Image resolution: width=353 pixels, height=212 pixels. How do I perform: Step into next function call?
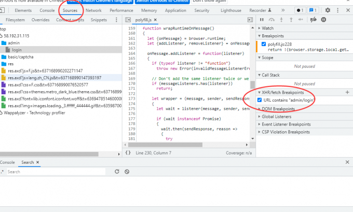[x=281, y=20]
